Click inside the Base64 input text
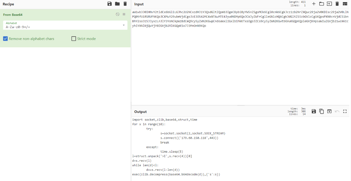 click(x=240, y=19)
